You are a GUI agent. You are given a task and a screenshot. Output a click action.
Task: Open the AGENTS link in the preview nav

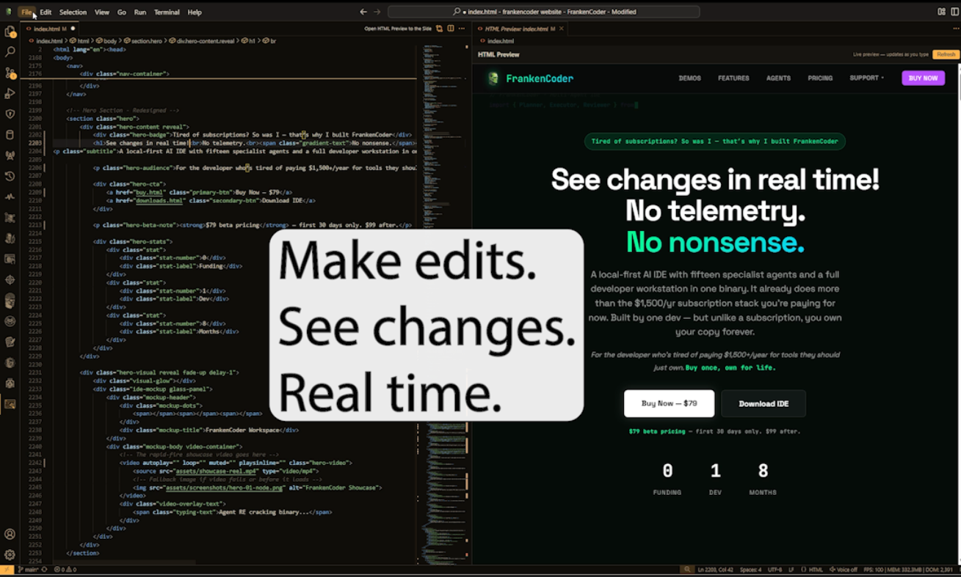pos(778,78)
